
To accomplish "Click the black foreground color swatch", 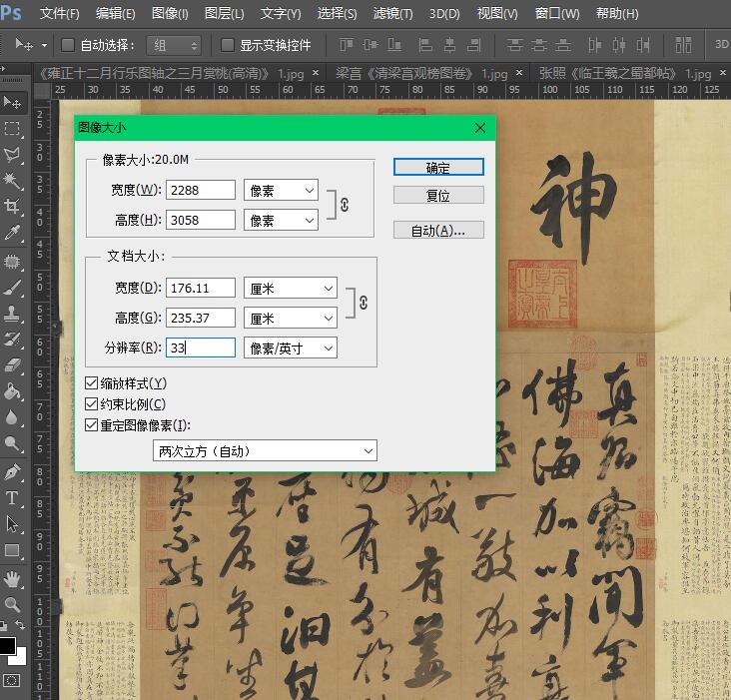I will [6, 645].
